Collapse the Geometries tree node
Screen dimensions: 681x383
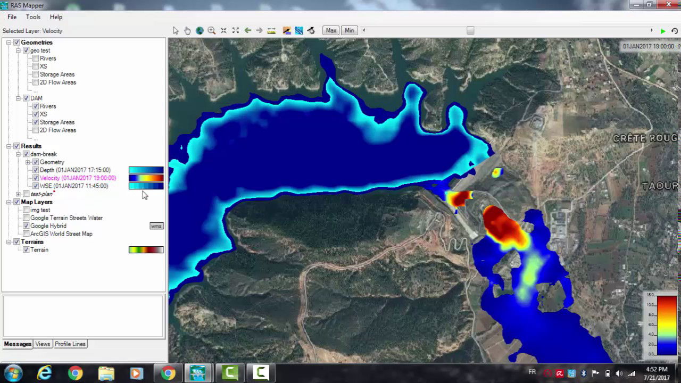pos(9,43)
